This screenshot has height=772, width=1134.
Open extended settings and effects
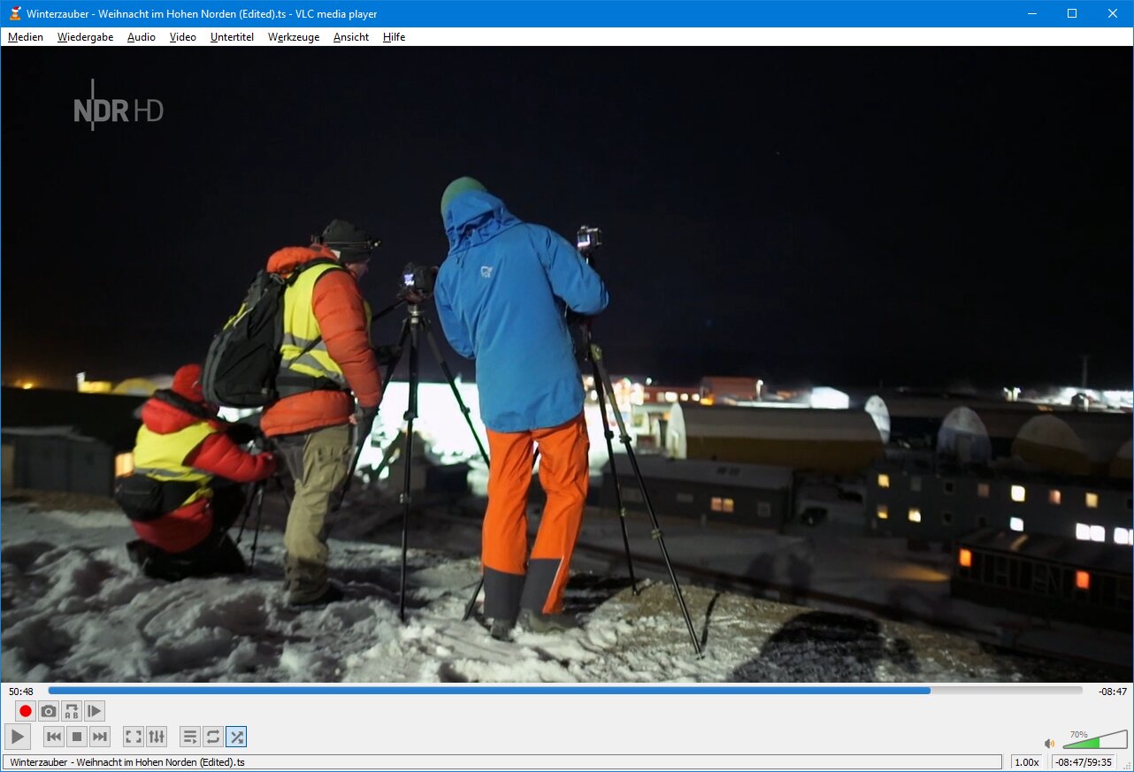[x=156, y=737]
